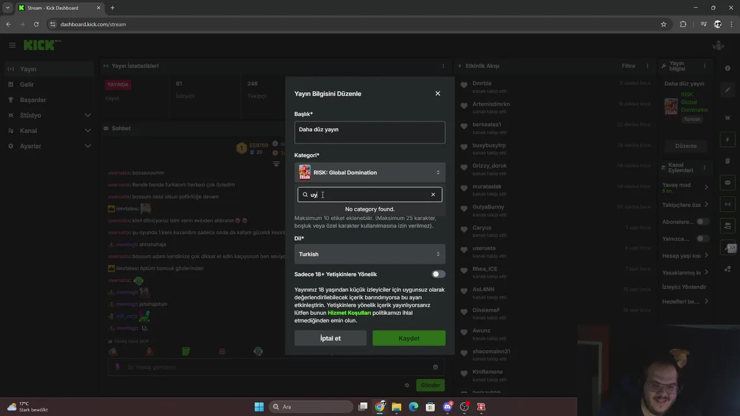Click the Düzenle button under Yayın bilgisi

tap(686, 146)
